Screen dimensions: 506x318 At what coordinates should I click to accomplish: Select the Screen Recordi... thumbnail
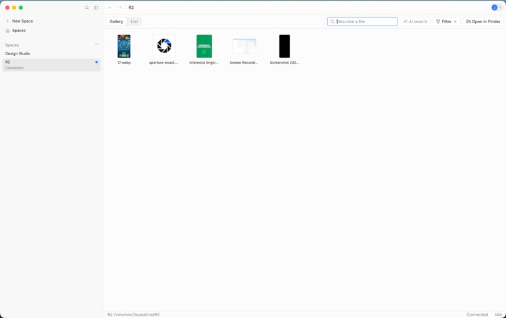click(x=244, y=46)
